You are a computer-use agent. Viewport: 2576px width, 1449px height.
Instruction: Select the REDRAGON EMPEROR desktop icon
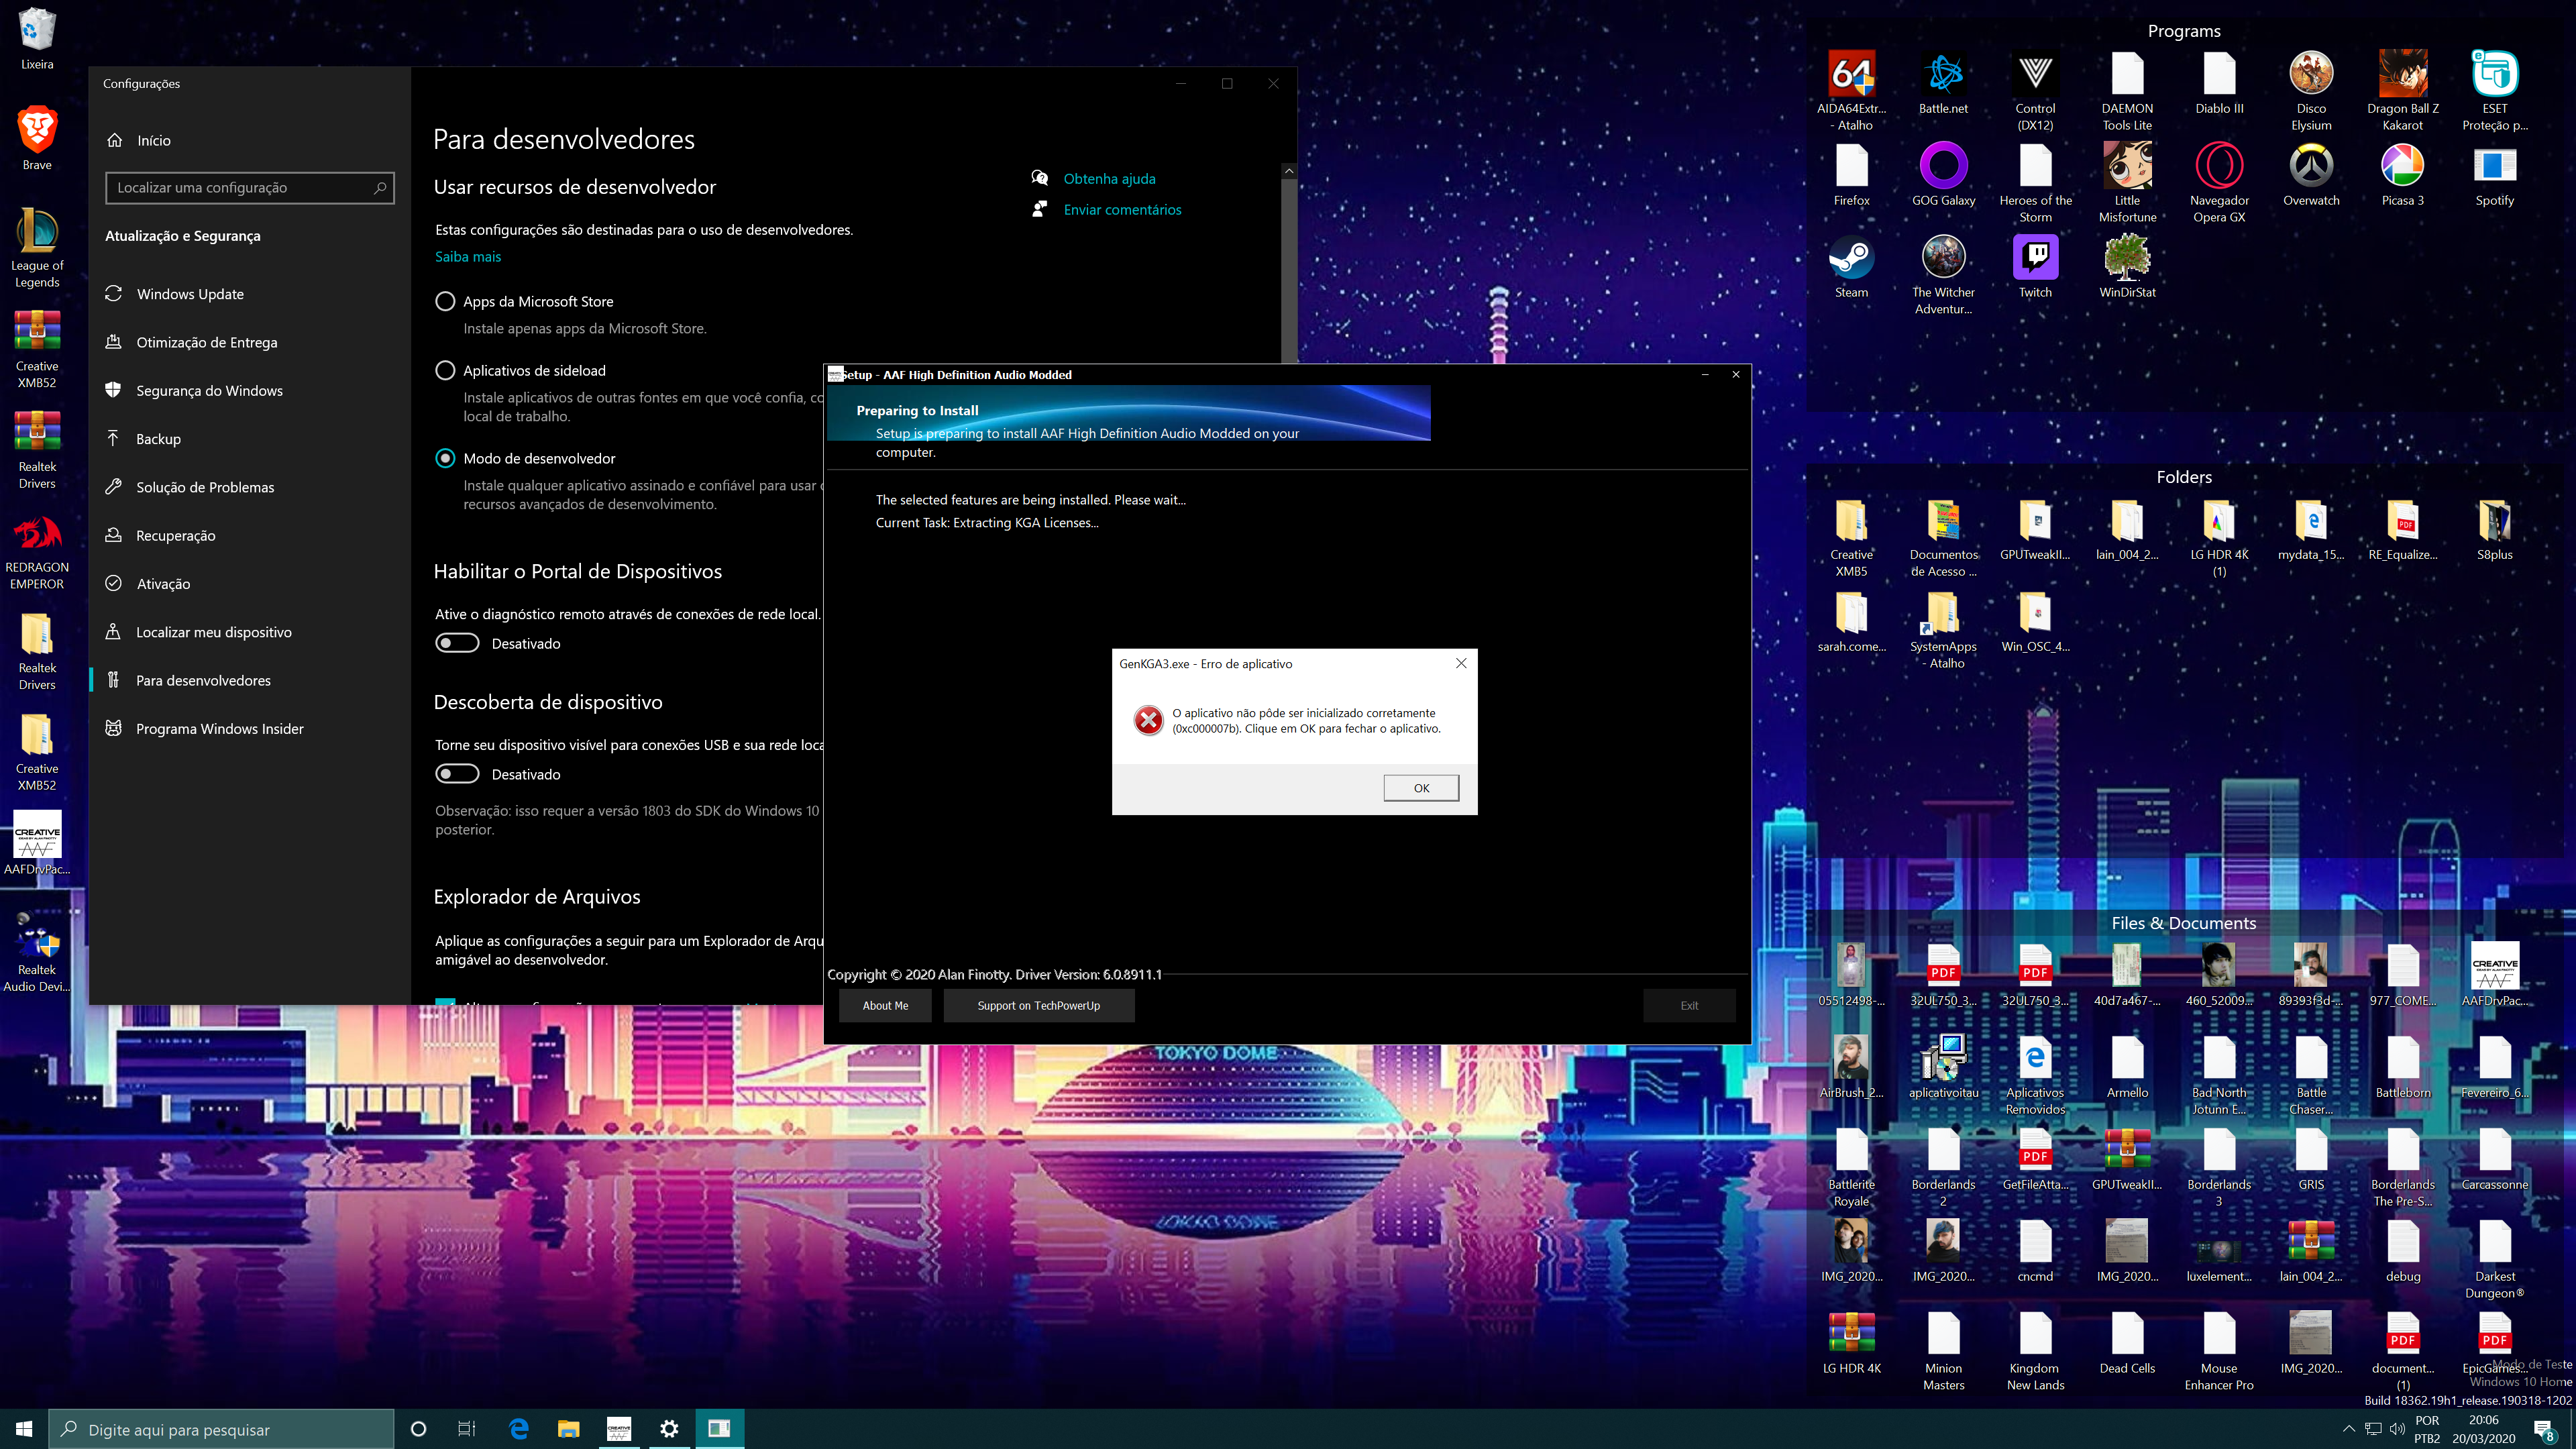coord(37,551)
